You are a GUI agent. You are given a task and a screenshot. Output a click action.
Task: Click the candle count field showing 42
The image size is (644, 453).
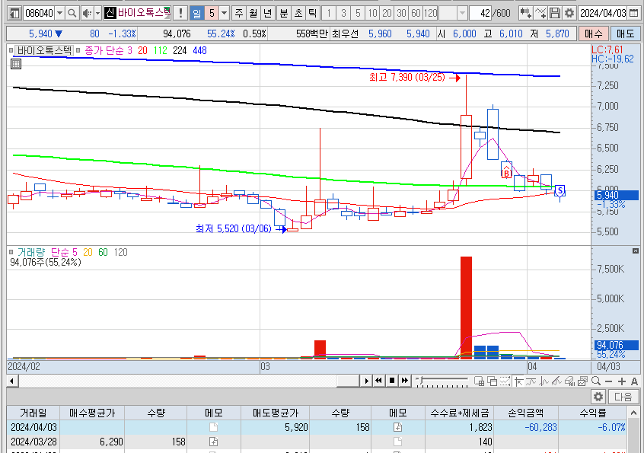coord(480,13)
